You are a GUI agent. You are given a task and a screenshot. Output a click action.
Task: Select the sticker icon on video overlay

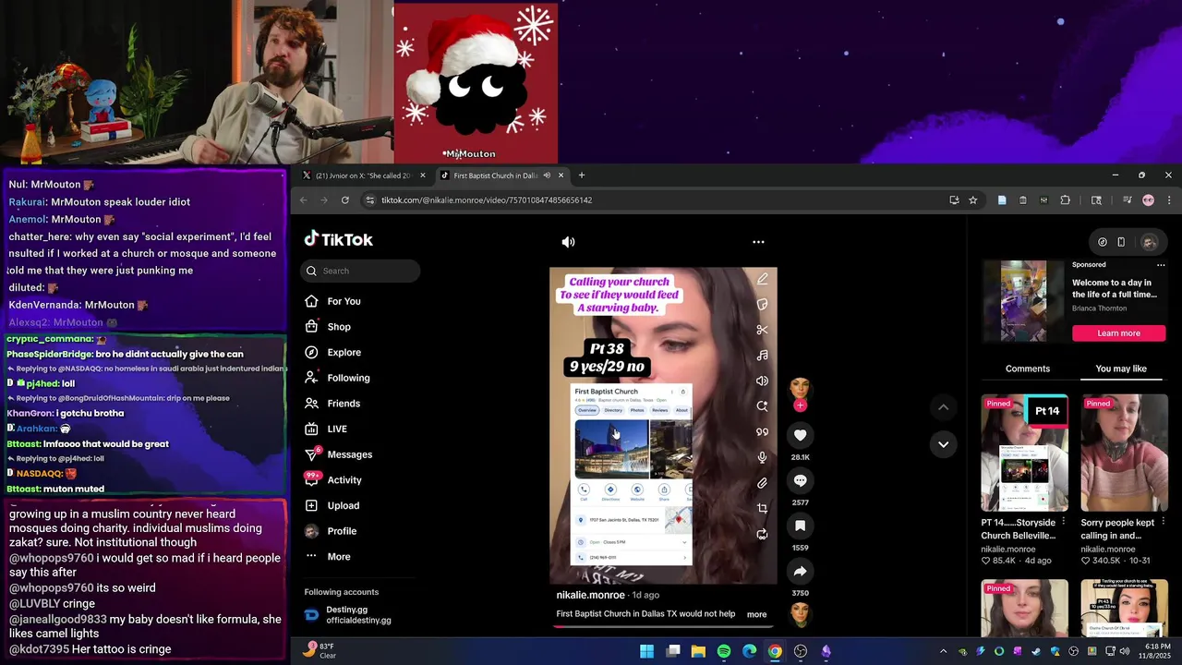point(762,304)
